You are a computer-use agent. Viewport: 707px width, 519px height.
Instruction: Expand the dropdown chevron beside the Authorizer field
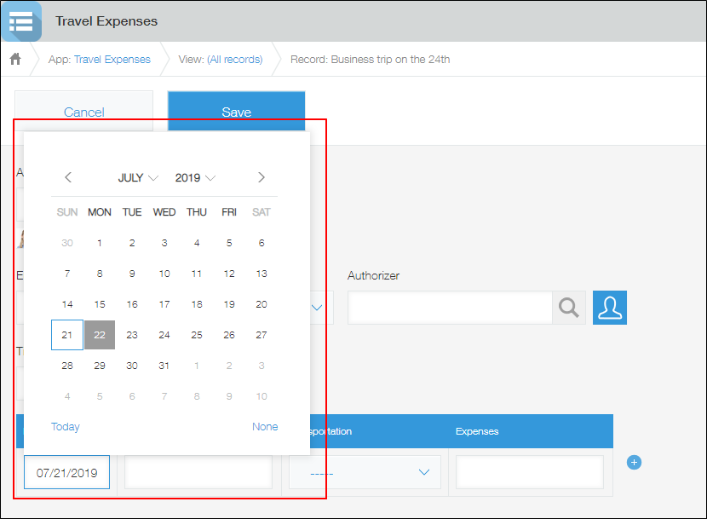[317, 308]
